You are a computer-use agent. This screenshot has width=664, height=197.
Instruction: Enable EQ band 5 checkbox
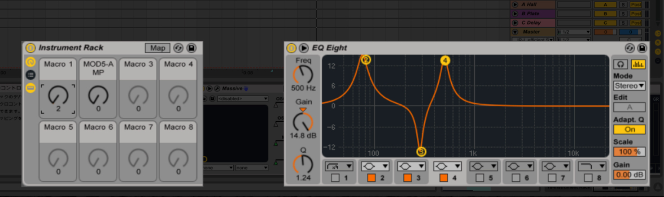[480, 178]
